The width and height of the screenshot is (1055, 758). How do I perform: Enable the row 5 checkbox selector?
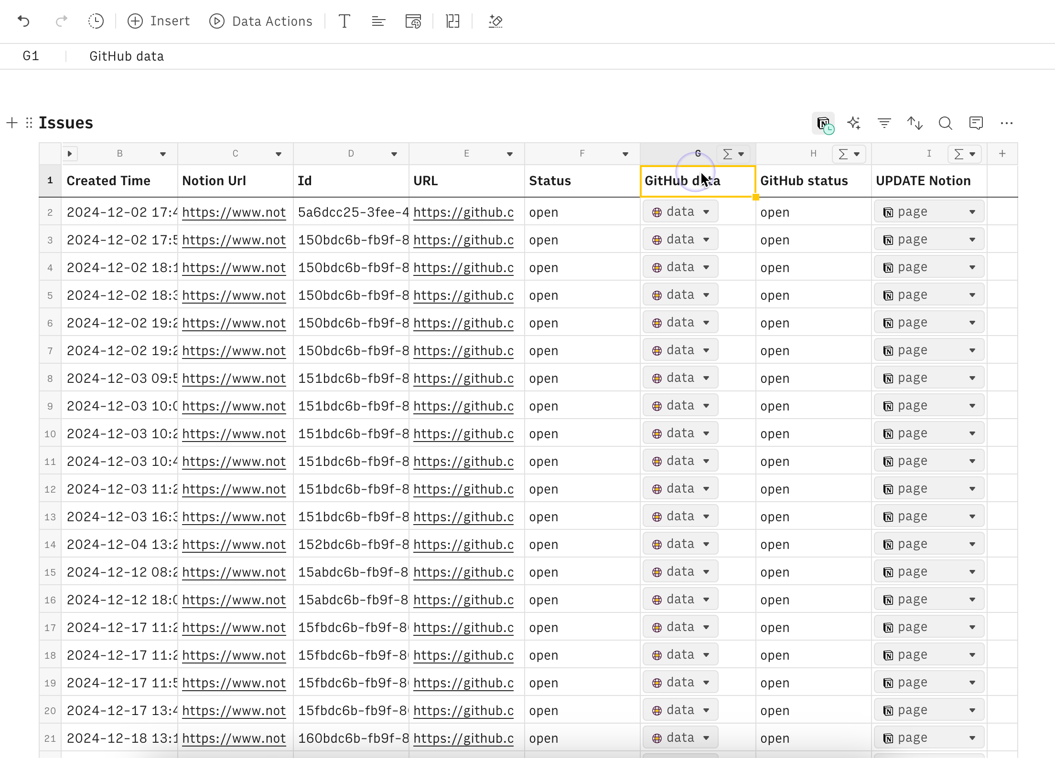point(50,295)
